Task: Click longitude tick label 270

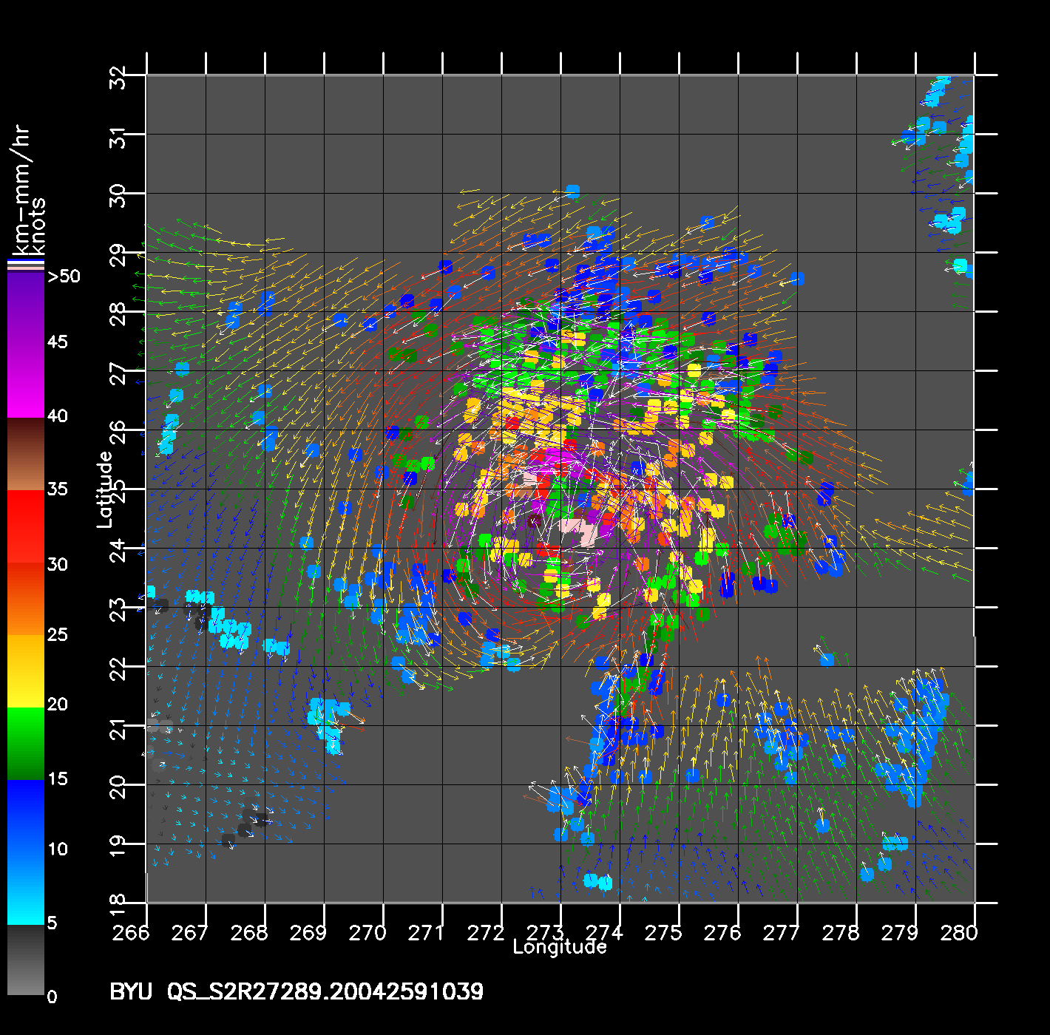Action: click(x=367, y=933)
